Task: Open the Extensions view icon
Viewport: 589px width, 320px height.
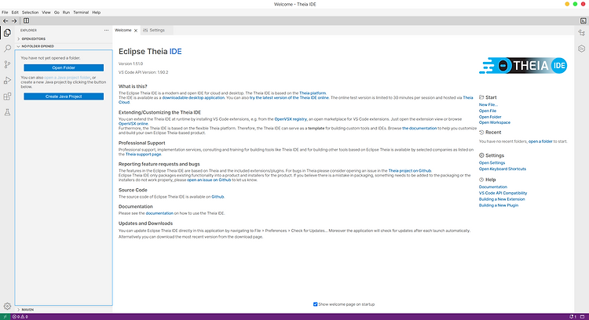Action: click(7, 96)
